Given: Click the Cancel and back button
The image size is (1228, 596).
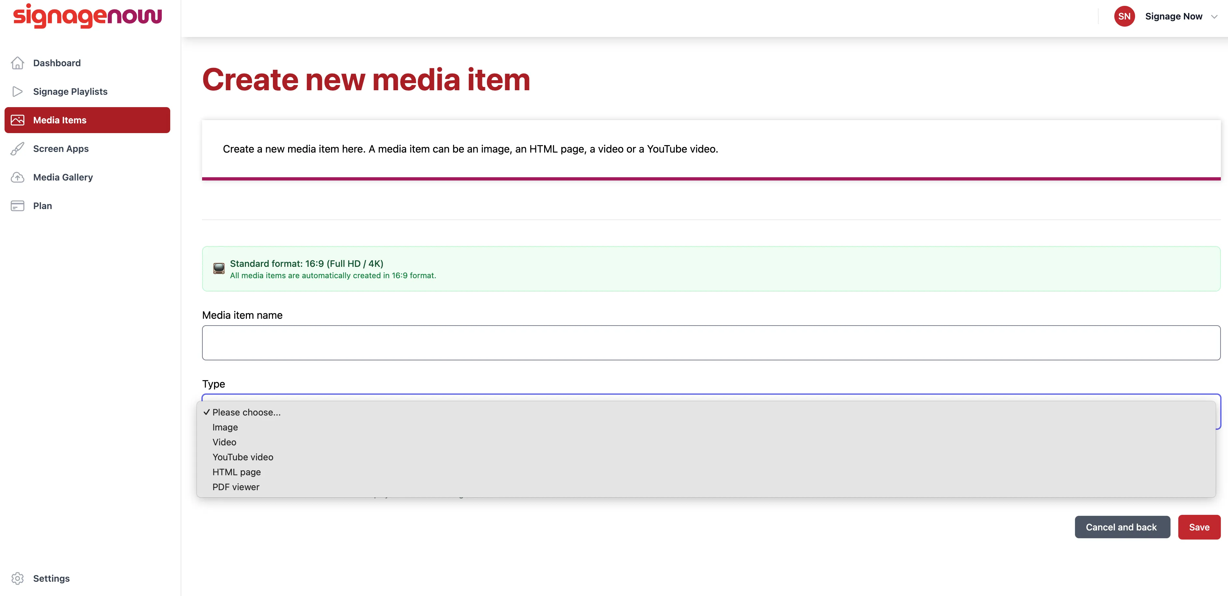Looking at the screenshot, I should [x=1122, y=528].
